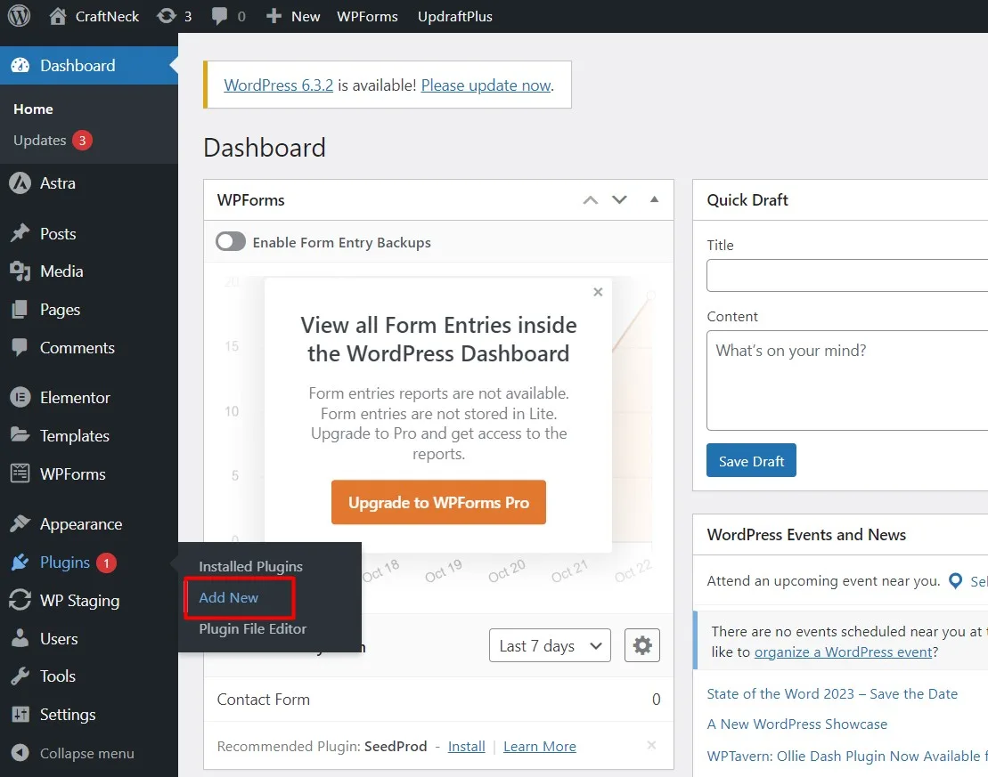Click organize a WordPress event link
The image size is (988, 777).
(843, 652)
